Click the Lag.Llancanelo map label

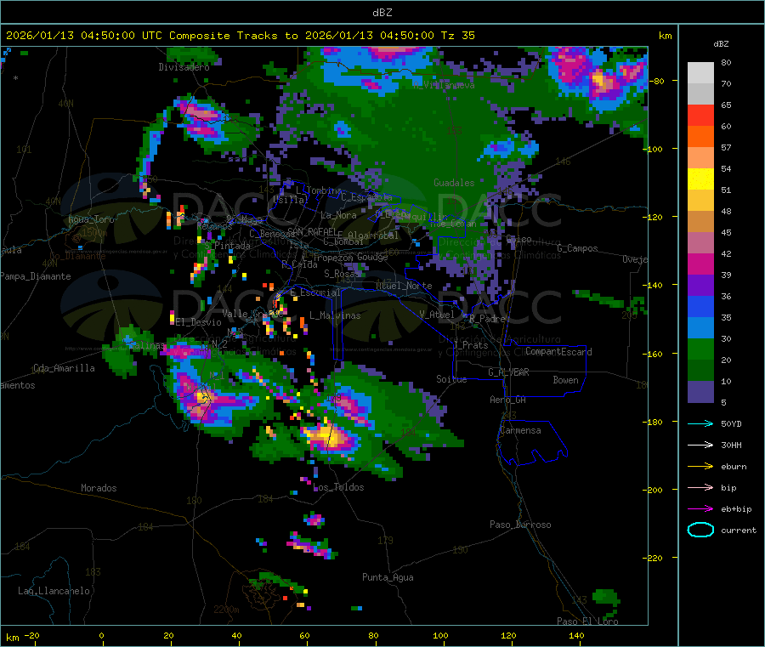[x=54, y=591]
